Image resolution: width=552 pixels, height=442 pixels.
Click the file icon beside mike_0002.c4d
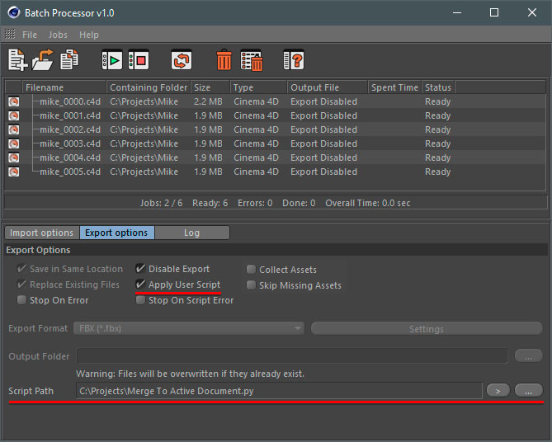pyautogui.click(x=14, y=129)
